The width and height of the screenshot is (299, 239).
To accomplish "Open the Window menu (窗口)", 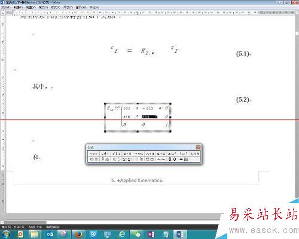I will (81, 7).
